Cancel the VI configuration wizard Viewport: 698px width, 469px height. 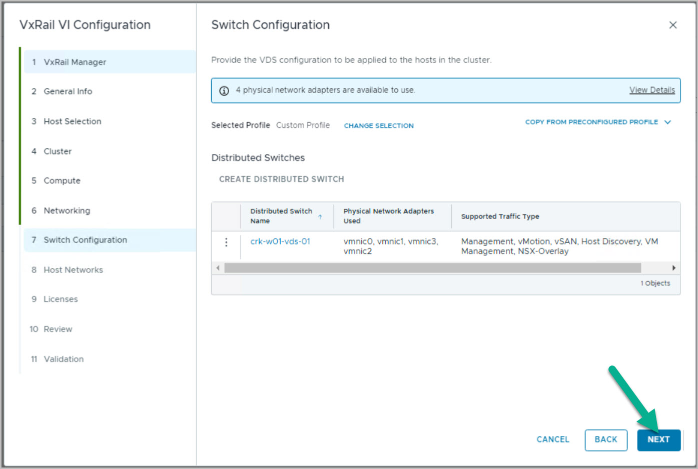coord(552,439)
